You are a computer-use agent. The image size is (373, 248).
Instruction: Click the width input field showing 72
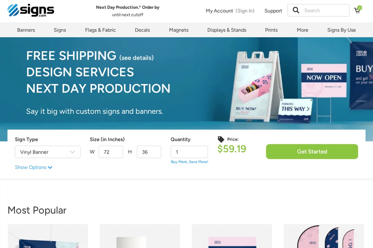coord(111,152)
